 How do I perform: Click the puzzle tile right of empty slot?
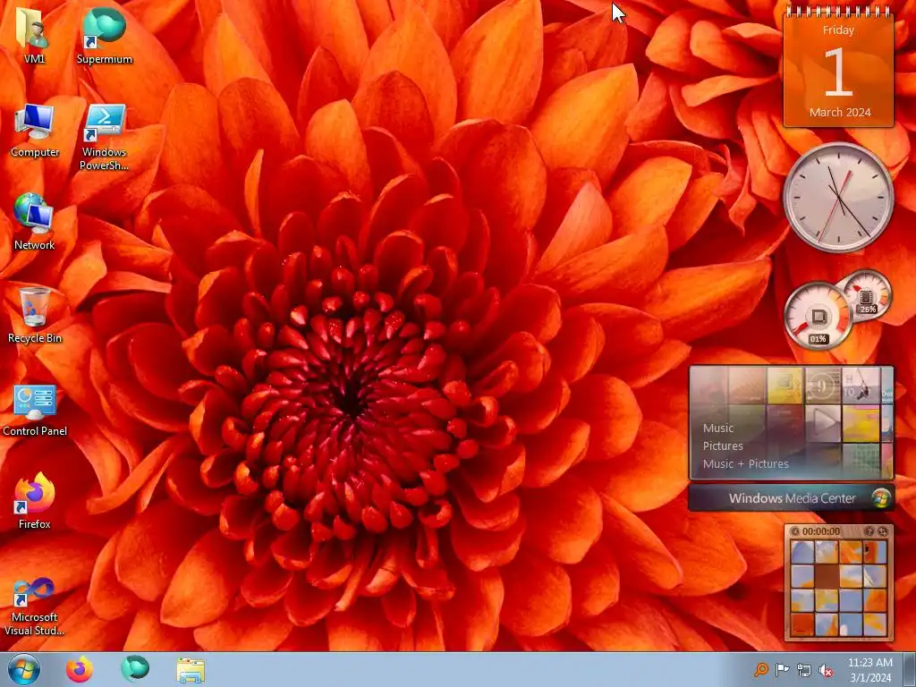point(851,576)
